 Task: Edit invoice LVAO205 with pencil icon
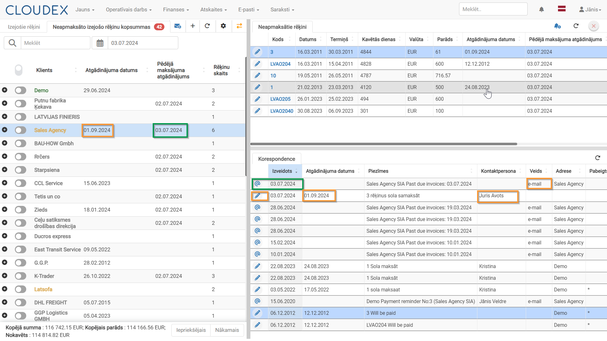[258, 99]
